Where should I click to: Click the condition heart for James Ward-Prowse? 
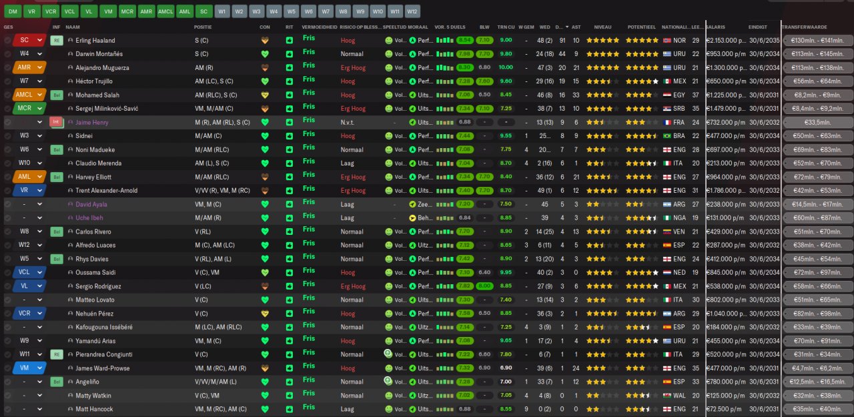pyautogui.click(x=265, y=368)
